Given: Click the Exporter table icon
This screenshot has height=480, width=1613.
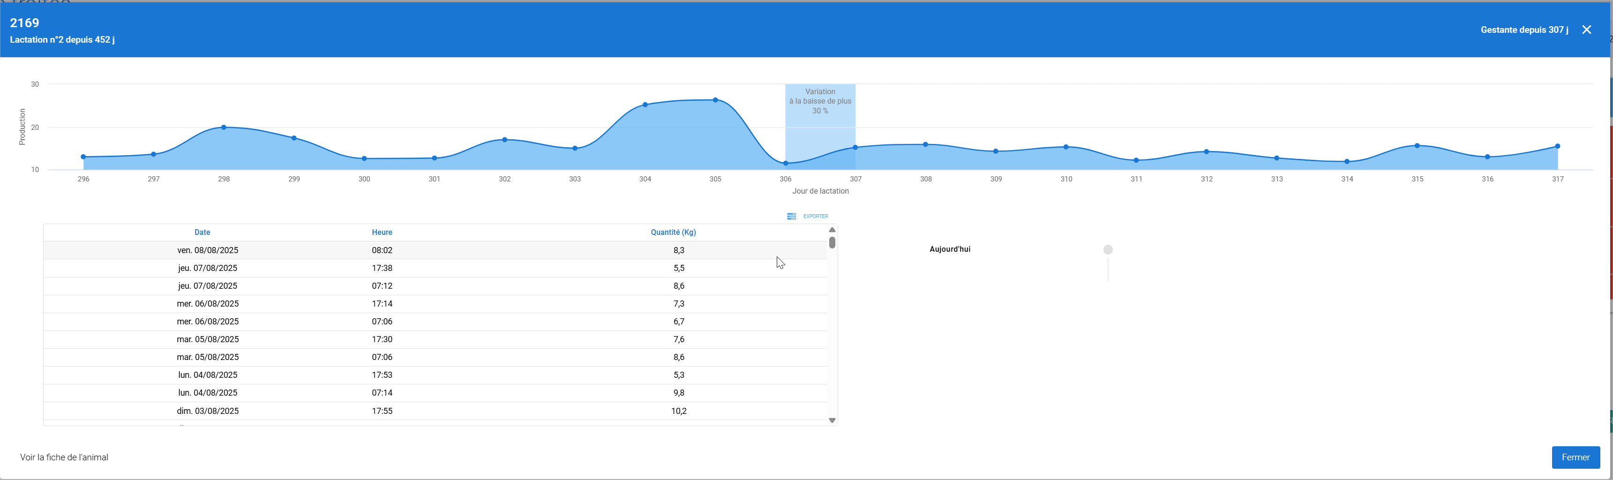Looking at the screenshot, I should coord(791,216).
